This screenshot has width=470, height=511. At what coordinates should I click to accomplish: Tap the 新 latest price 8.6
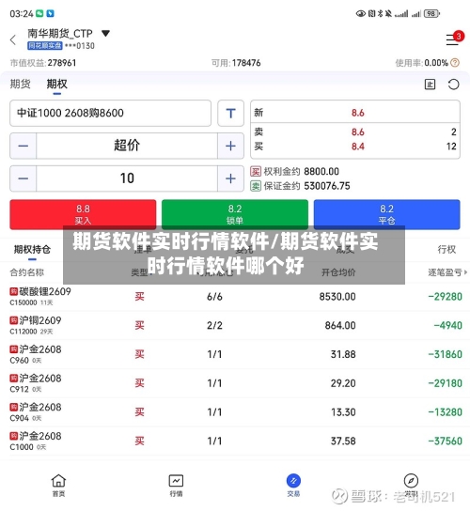[357, 113]
